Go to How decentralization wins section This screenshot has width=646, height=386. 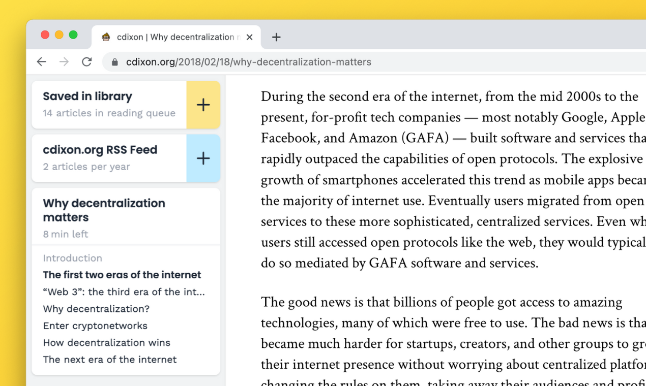(x=107, y=342)
